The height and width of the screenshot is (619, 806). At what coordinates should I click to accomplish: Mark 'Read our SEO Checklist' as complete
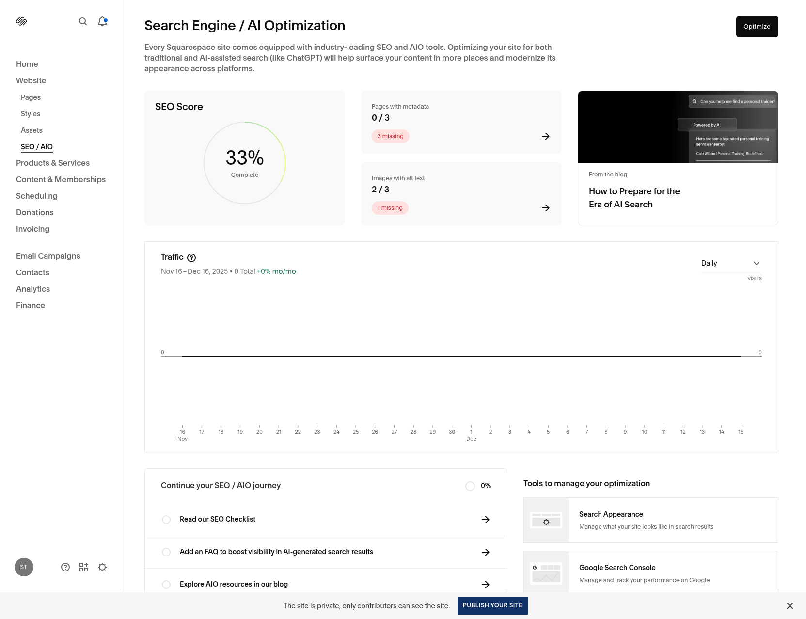pyautogui.click(x=166, y=519)
